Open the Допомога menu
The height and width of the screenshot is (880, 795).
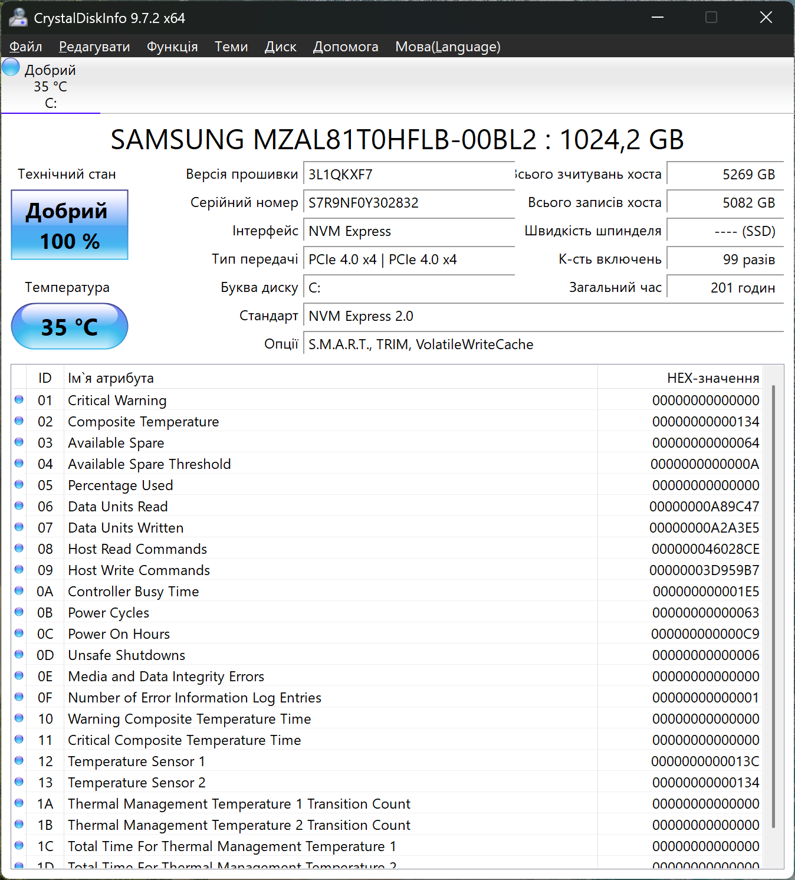(x=346, y=47)
